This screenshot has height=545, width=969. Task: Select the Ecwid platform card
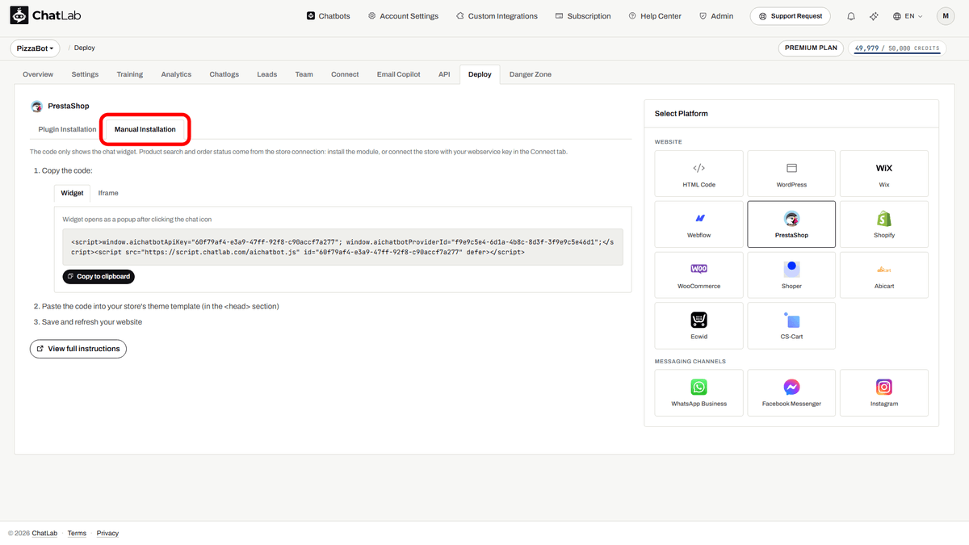pos(699,325)
